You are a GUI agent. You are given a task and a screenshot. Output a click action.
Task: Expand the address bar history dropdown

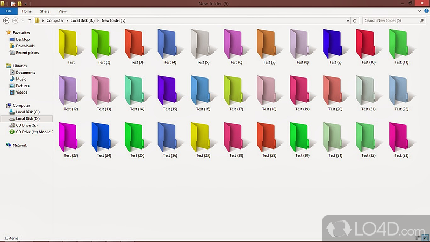348,20
